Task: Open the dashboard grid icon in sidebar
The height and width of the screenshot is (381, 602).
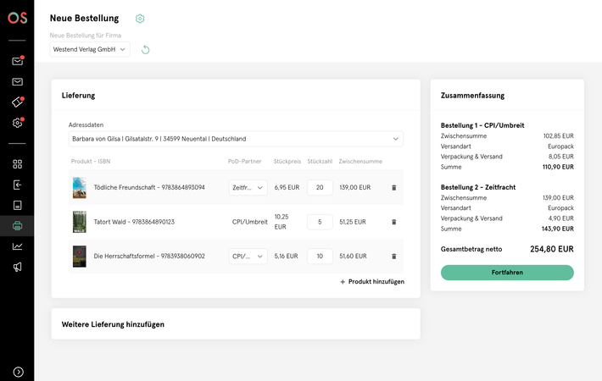Action: pyautogui.click(x=17, y=164)
